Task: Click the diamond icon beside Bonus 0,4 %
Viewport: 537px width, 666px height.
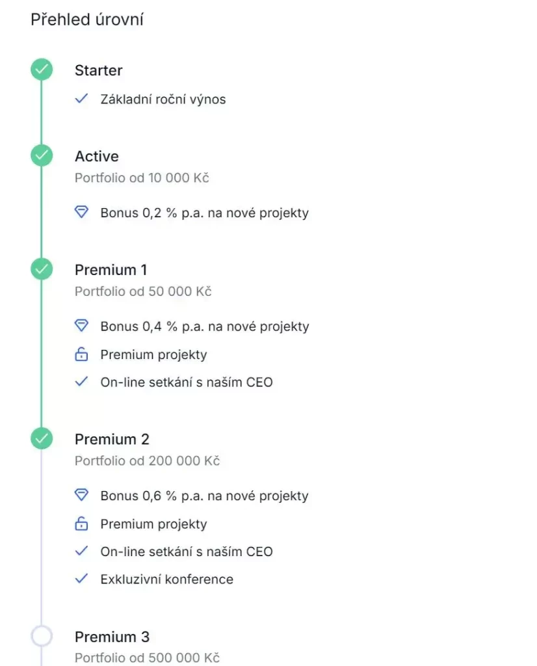Action: coord(81,326)
